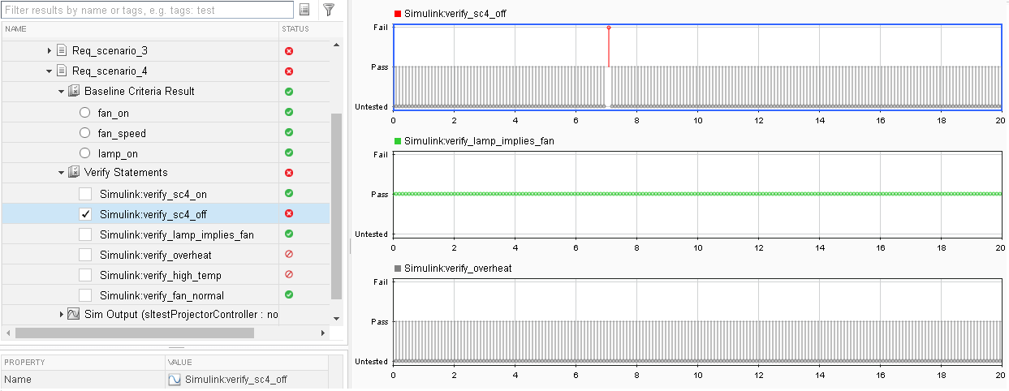The height and width of the screenshot is (391, 1009).
Task: Click the Baseline Criteria Result icon
Action: coord(74,92)
